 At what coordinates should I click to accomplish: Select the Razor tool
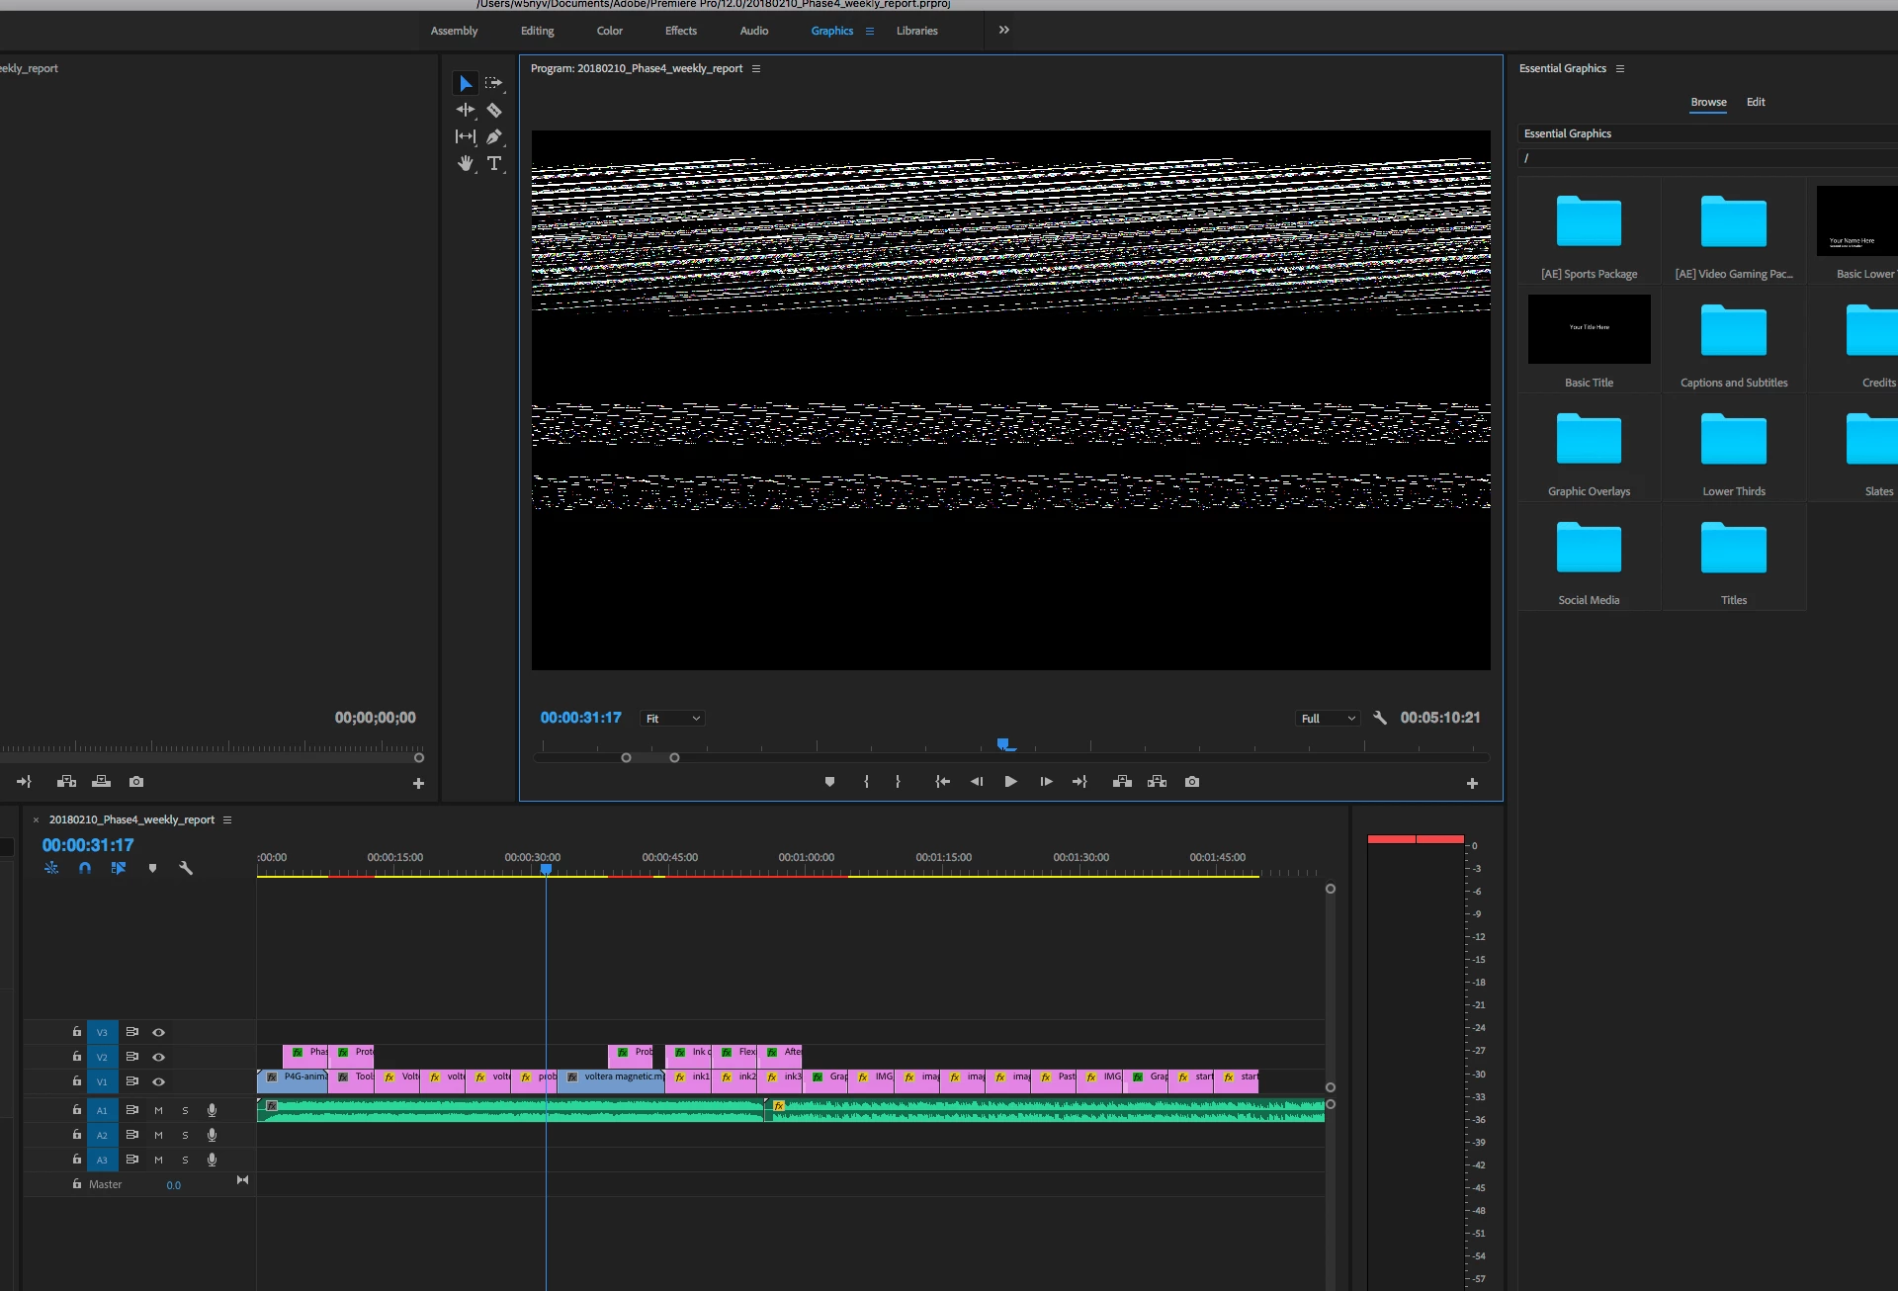click(494, 111)
